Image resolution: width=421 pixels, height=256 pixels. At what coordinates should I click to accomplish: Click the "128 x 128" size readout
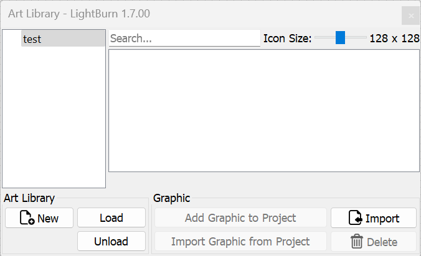394,39
